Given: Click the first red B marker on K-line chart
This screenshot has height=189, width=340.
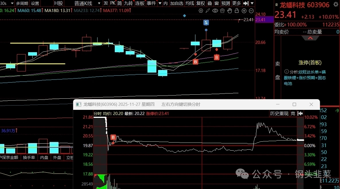Looking at the screenshot, I should [x=195, y=62].
